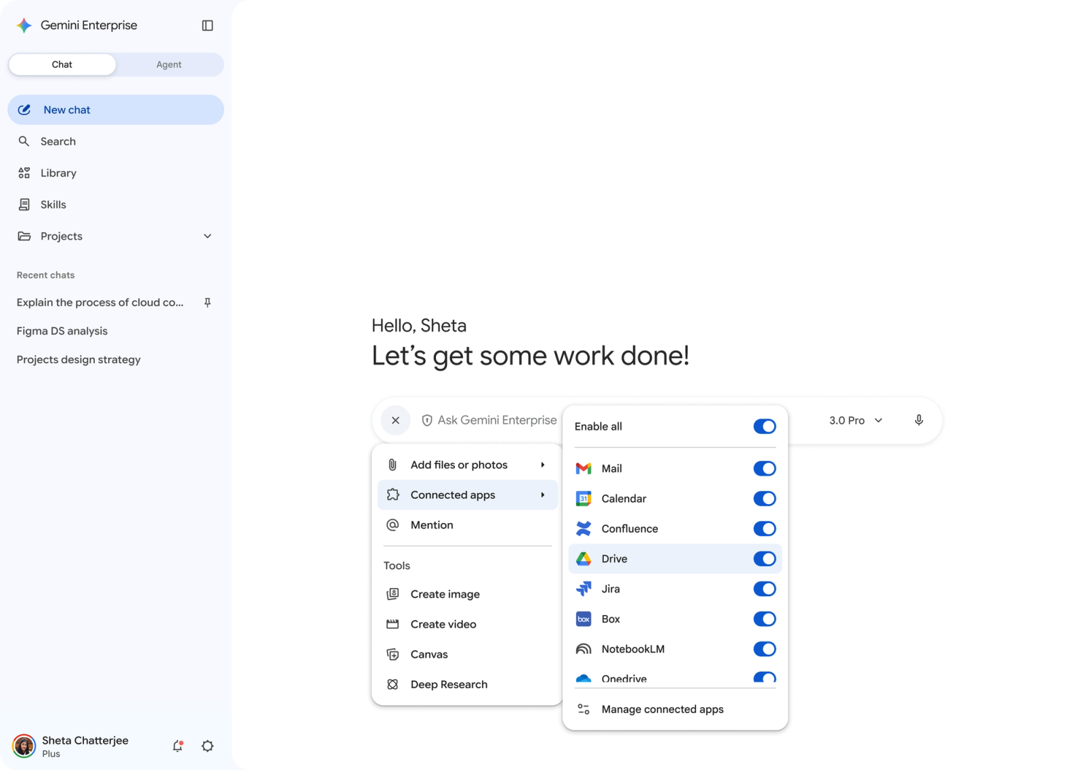
Task: Open Figma DS analysis chat
Action: point(62,331)
